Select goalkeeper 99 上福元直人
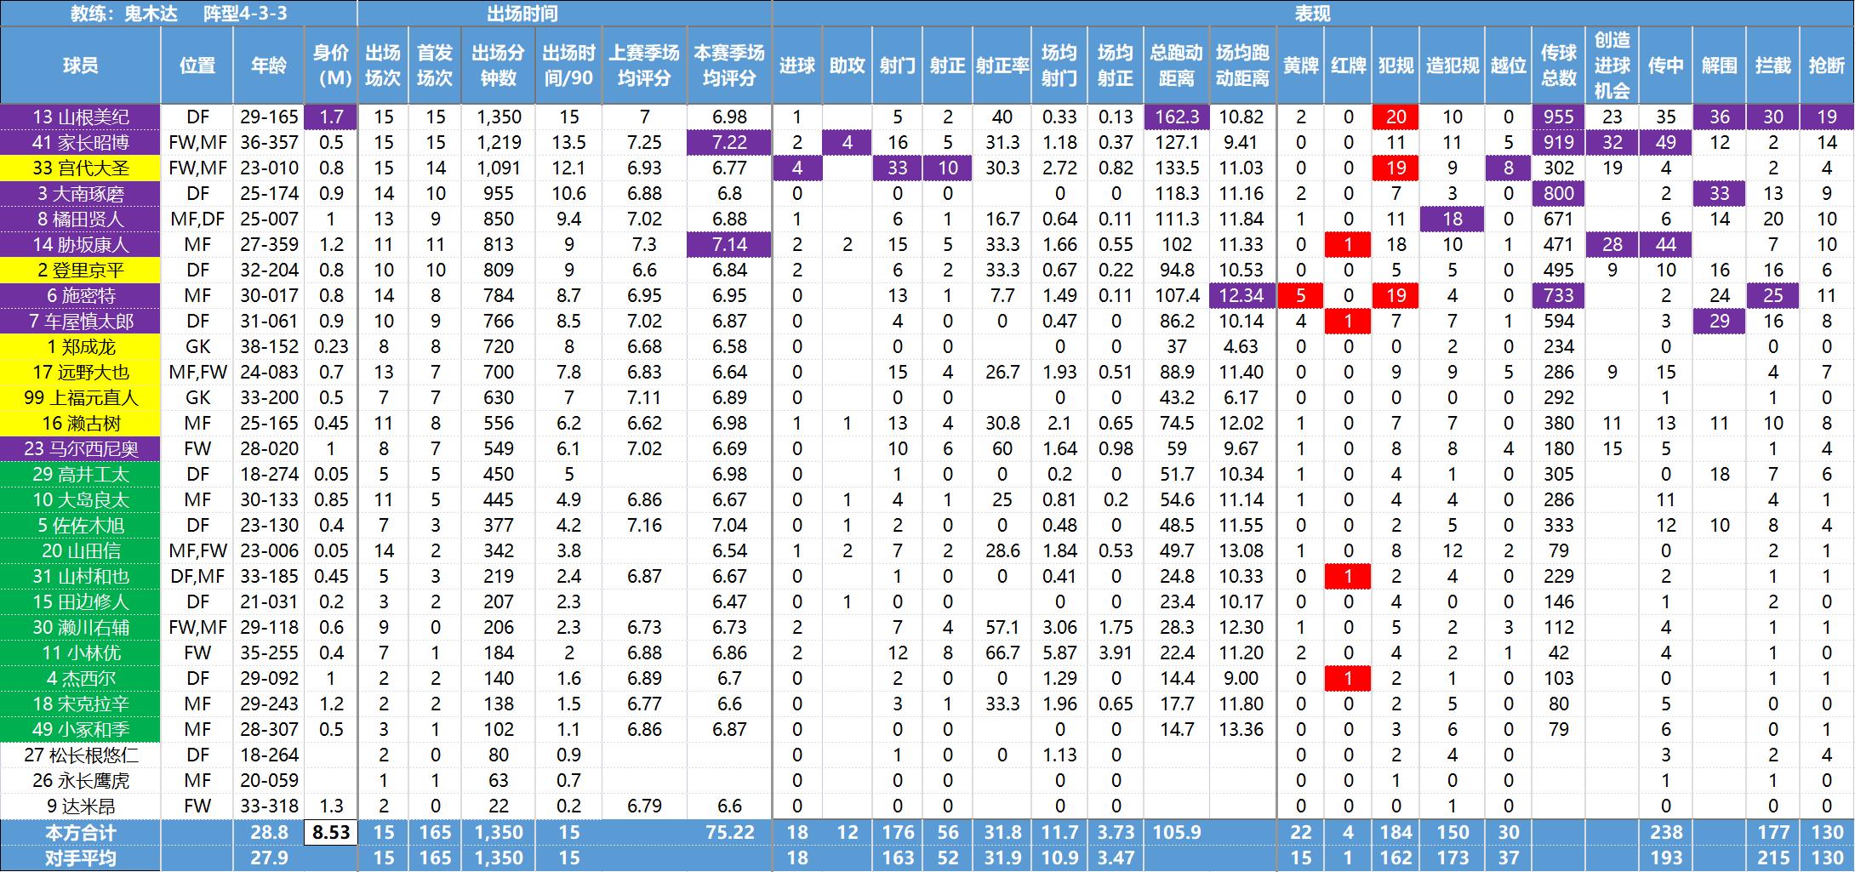The width and height of the screenshot is (1855, 872). click(81, 397)
